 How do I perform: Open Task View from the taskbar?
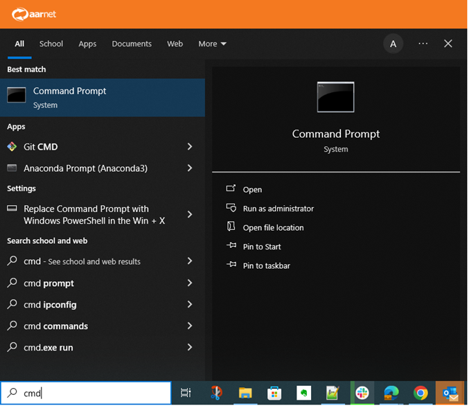click(x=186, y=393)
